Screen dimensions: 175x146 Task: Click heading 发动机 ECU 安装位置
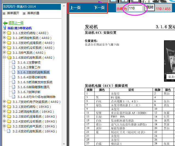100,33
